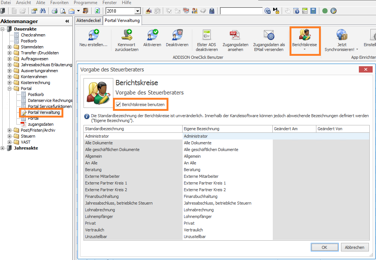Screen dimensions: 376x260
Task: Click the Geändert Am column header
Action: 294,129
